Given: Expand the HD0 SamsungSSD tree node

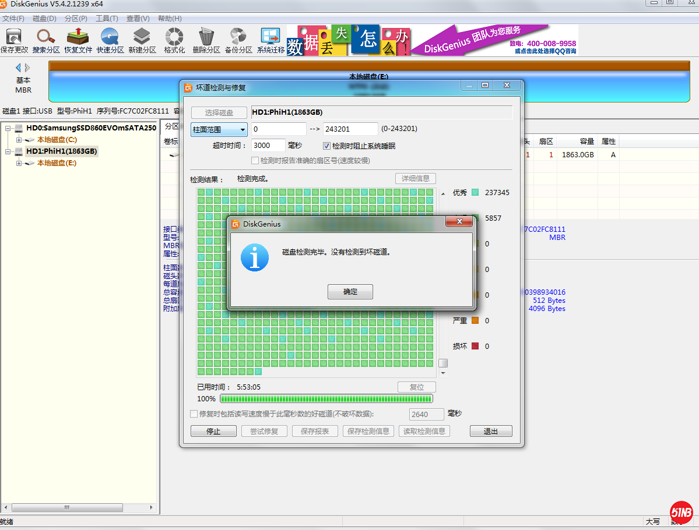Looking at the screenshot, I should (8, 128).
